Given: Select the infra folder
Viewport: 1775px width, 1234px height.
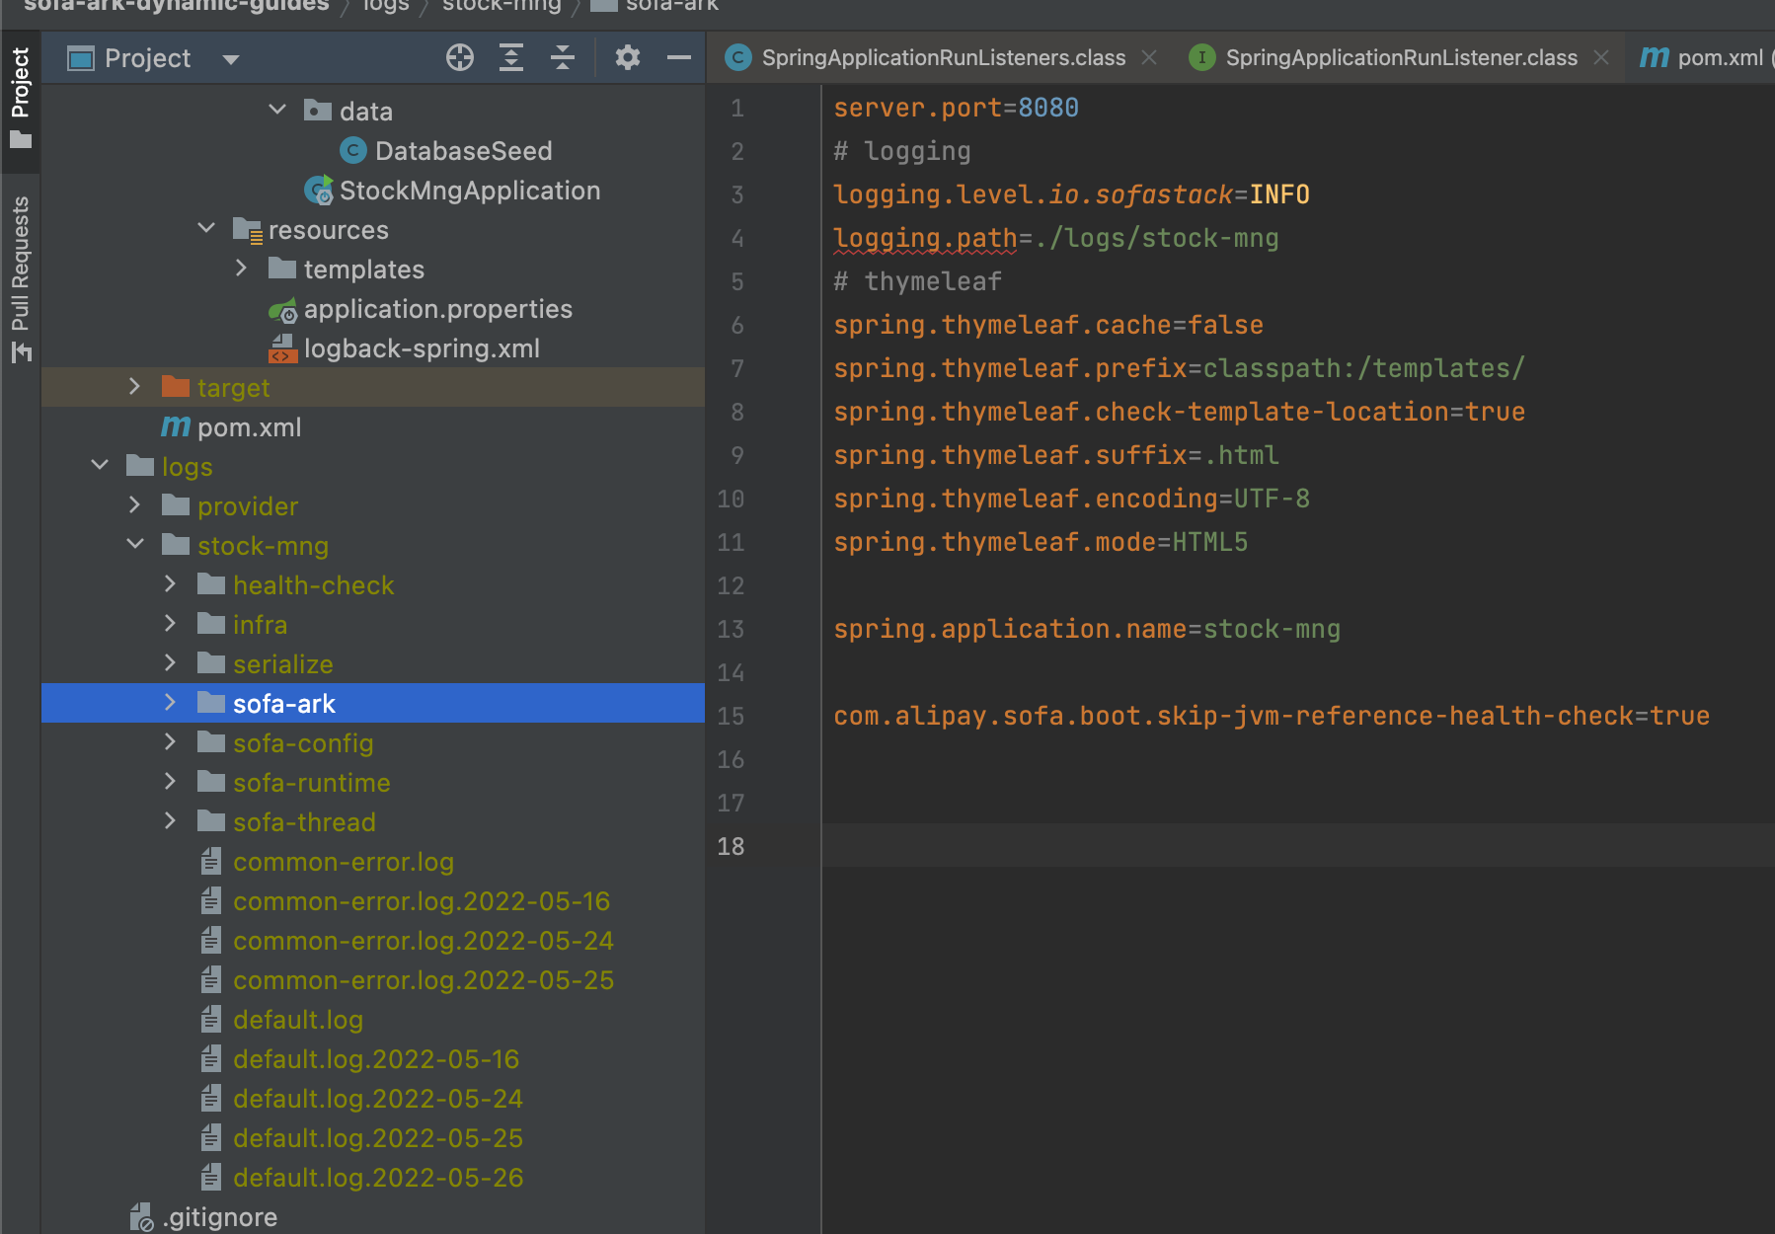Looking at the screenshot, I should (260, 625).
